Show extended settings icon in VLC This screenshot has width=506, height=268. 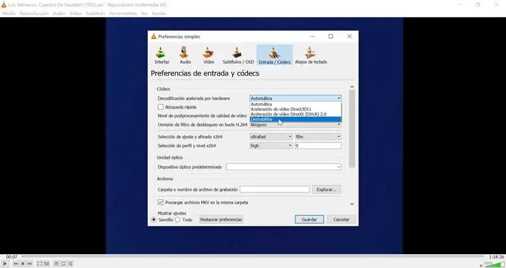pos(46,264)
